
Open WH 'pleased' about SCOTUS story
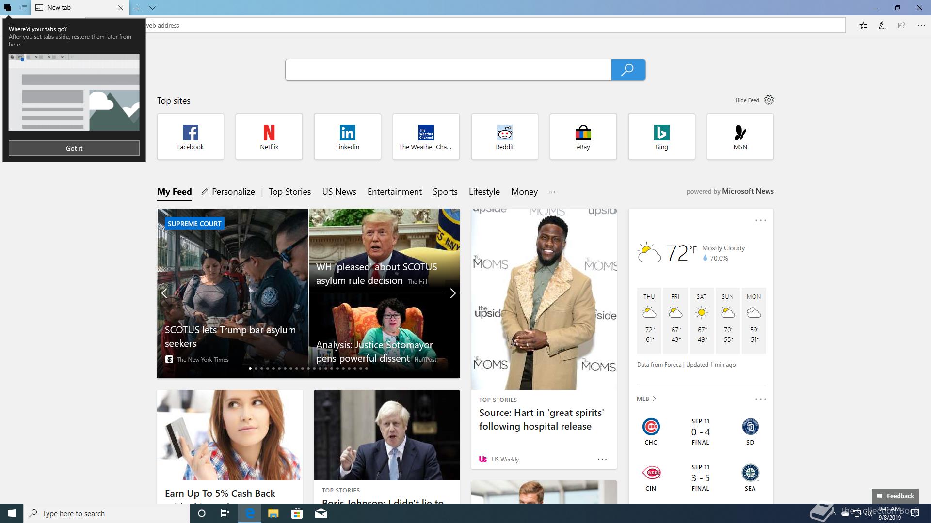(384, 251)
